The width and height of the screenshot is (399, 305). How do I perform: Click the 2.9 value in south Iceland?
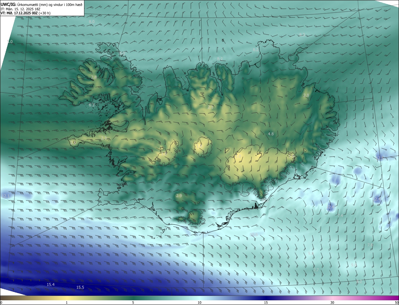click(179, 196)
